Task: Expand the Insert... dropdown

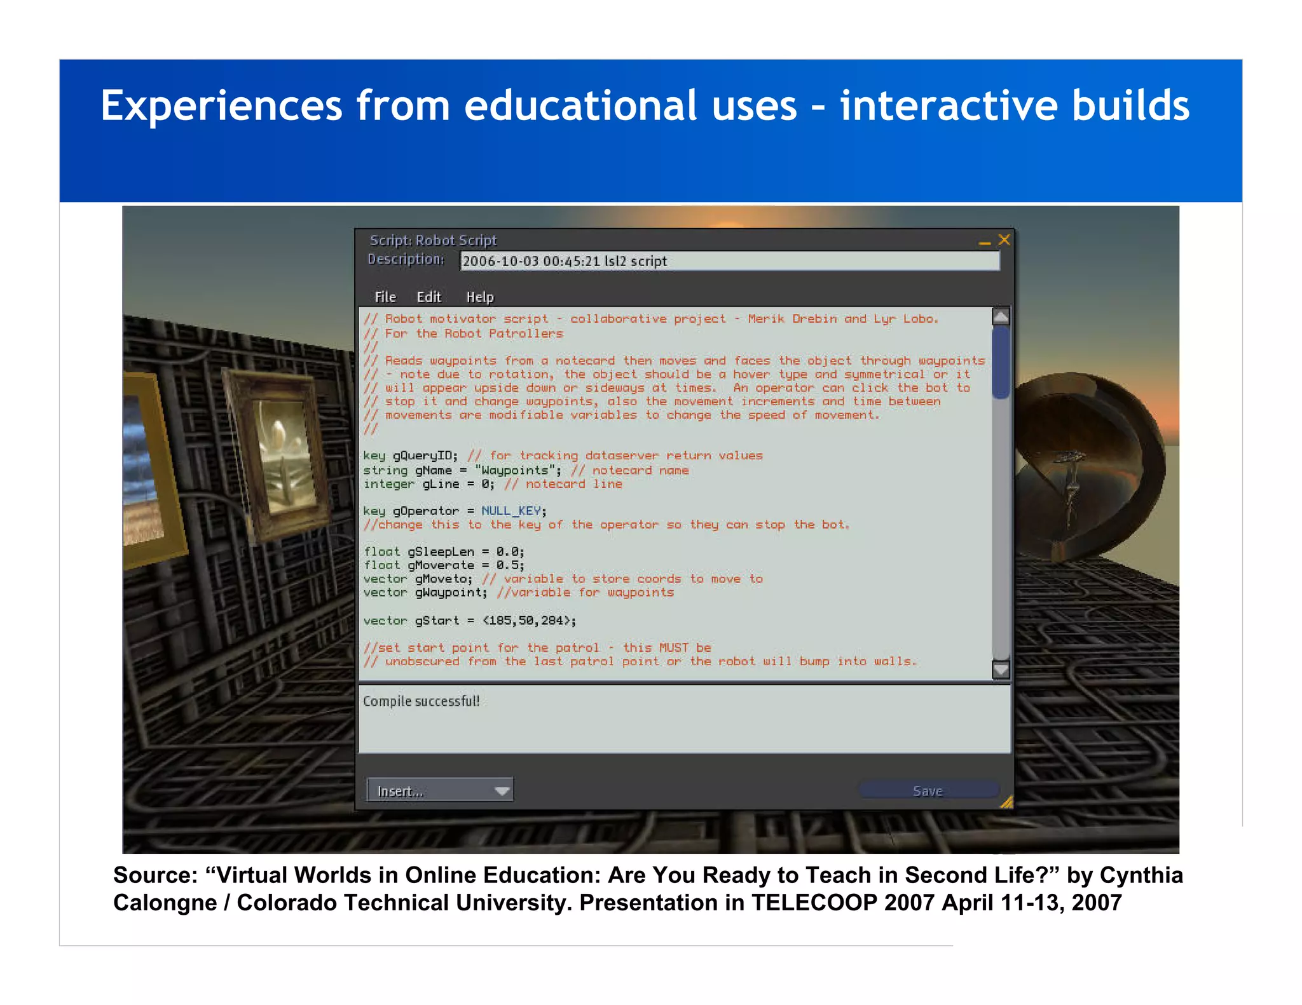Action: point(440,790)
